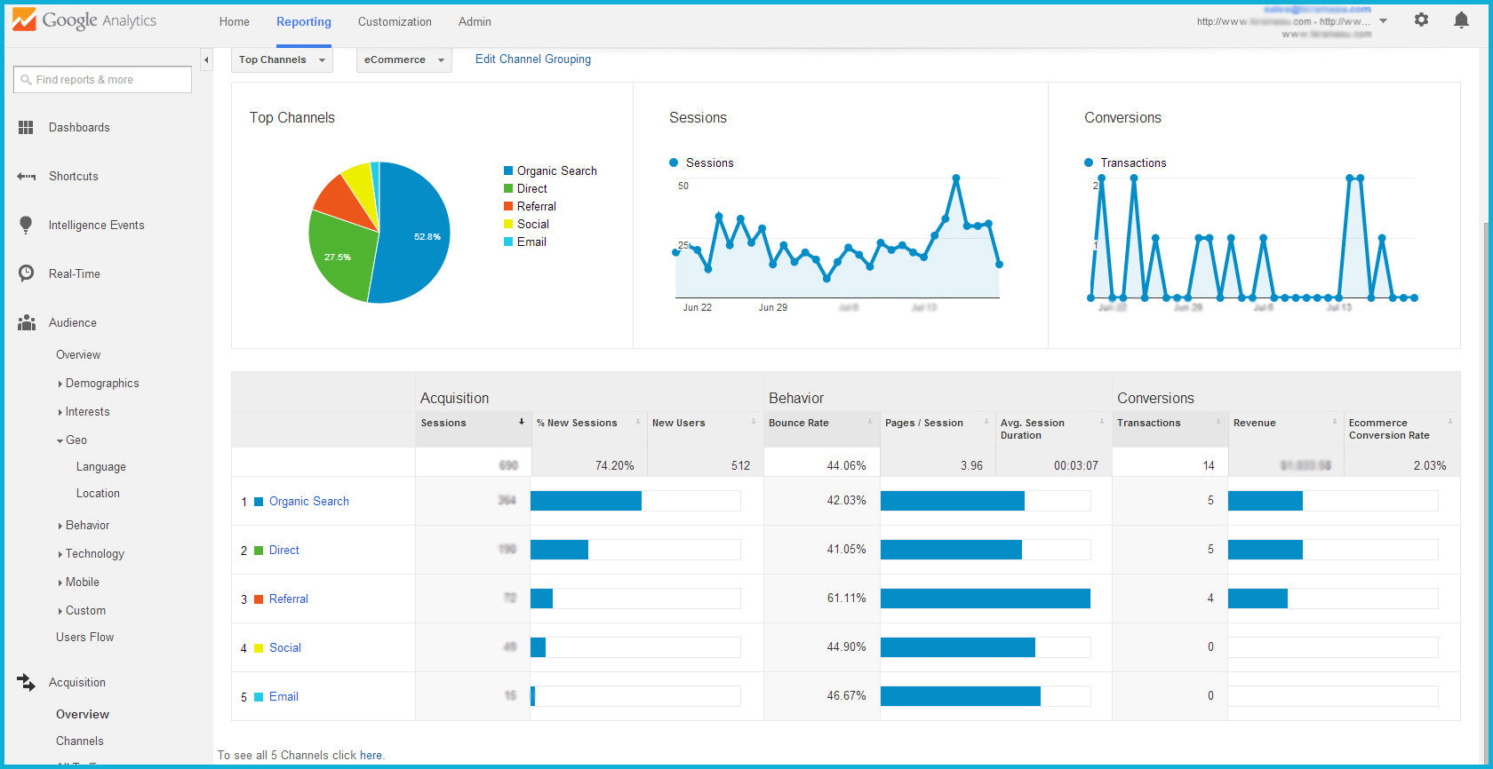The height and width of the screenshot is (769, 1493).
Task: Click the Dashboards grid icon
Action: point(26,128)
